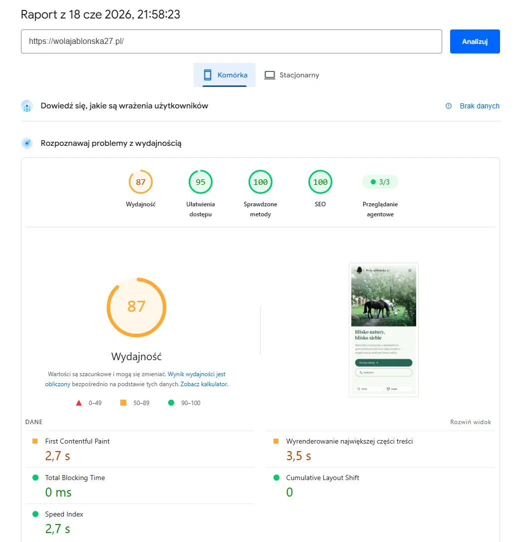Click the green circle 90–100 legend icon

[171, 403]
